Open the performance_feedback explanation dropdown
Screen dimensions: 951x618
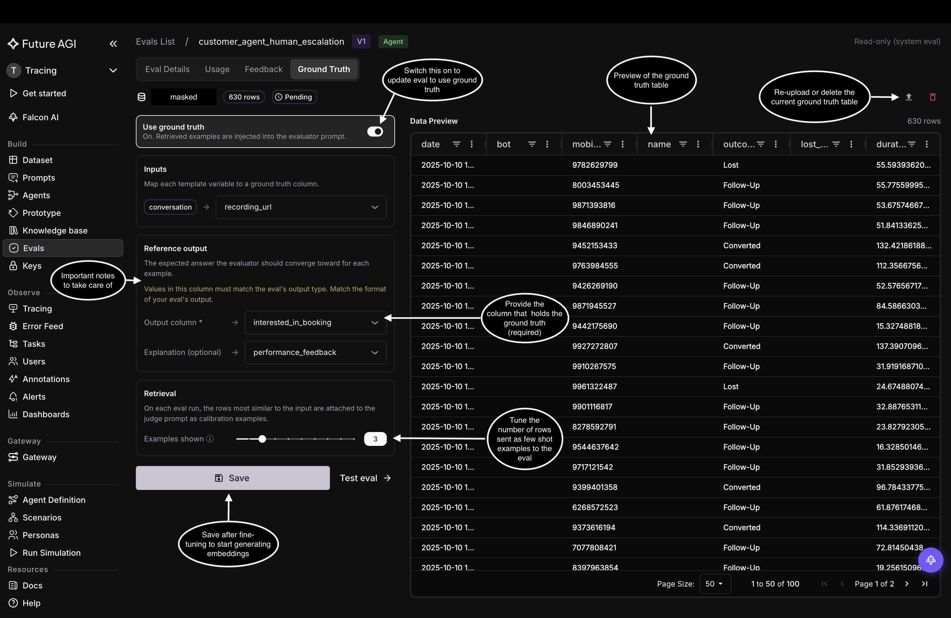tap(315, 352)
